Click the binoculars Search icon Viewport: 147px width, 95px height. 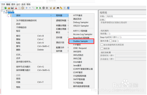click(58, 8)
